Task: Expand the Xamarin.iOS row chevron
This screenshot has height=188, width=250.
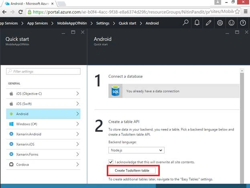Action: coord(77,144)
